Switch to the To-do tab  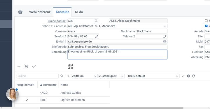click(x=79, y=12)
